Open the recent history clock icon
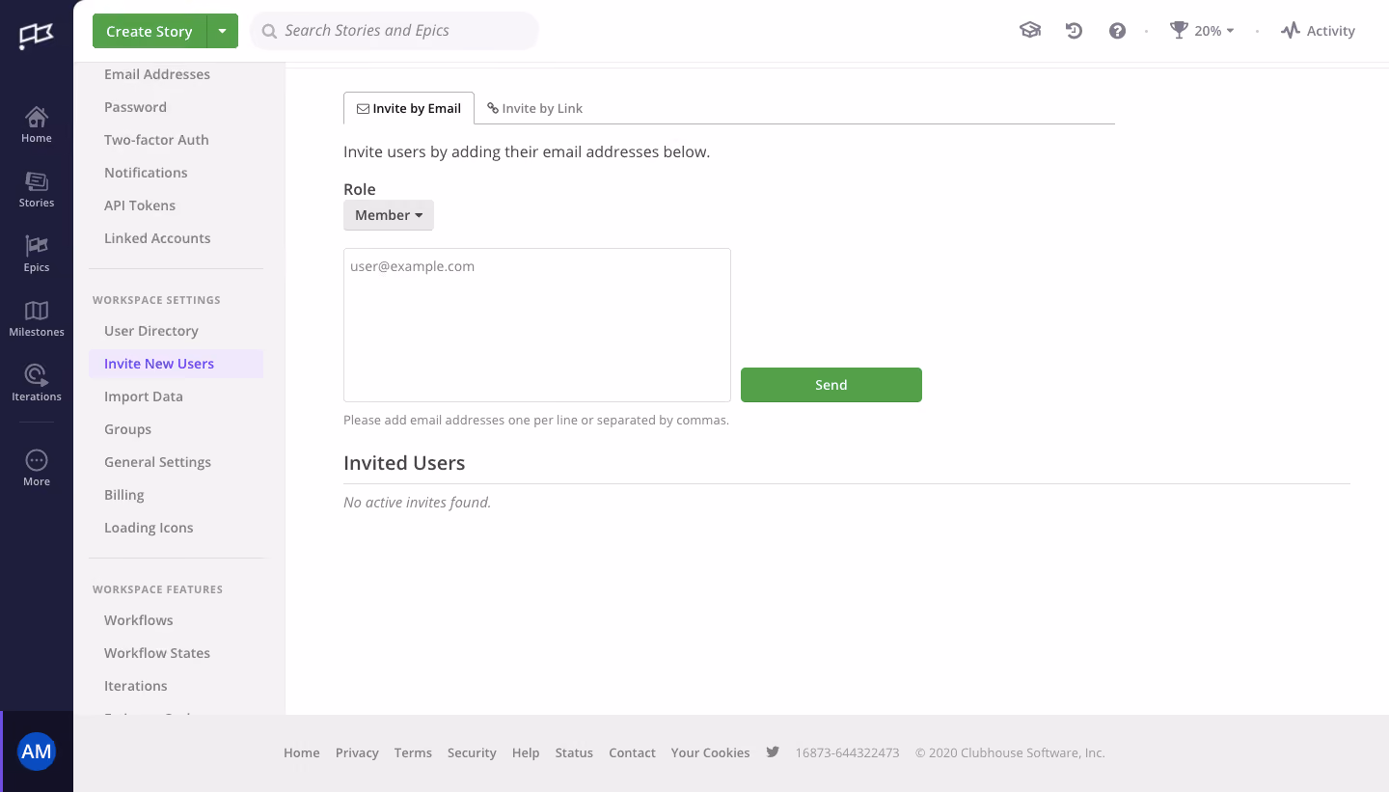Image resolution: width=1389 pixels, height=792 pixels. coord(1074,31)
